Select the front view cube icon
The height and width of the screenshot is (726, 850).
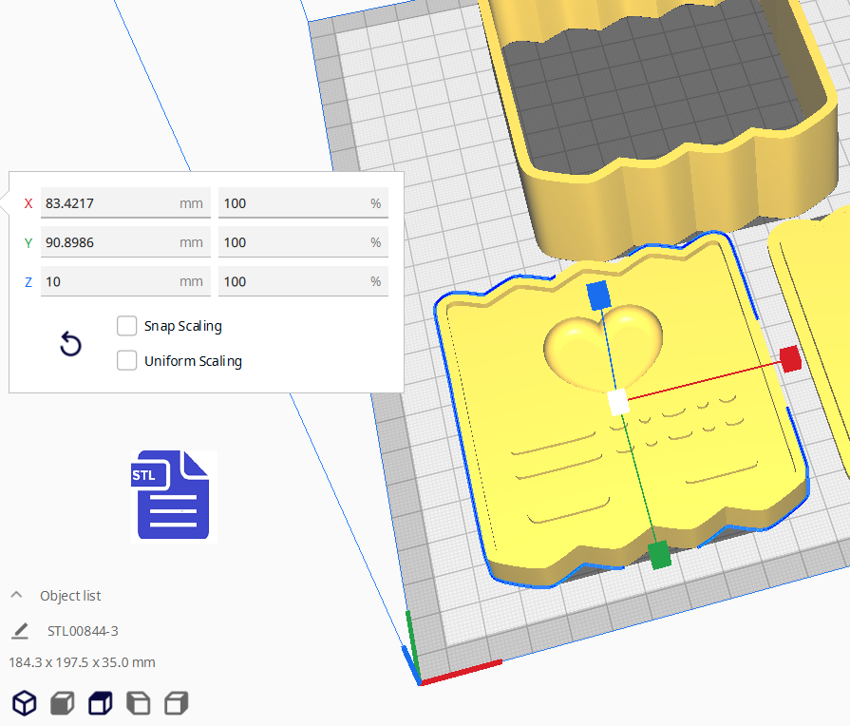click(x=62, y=703)
